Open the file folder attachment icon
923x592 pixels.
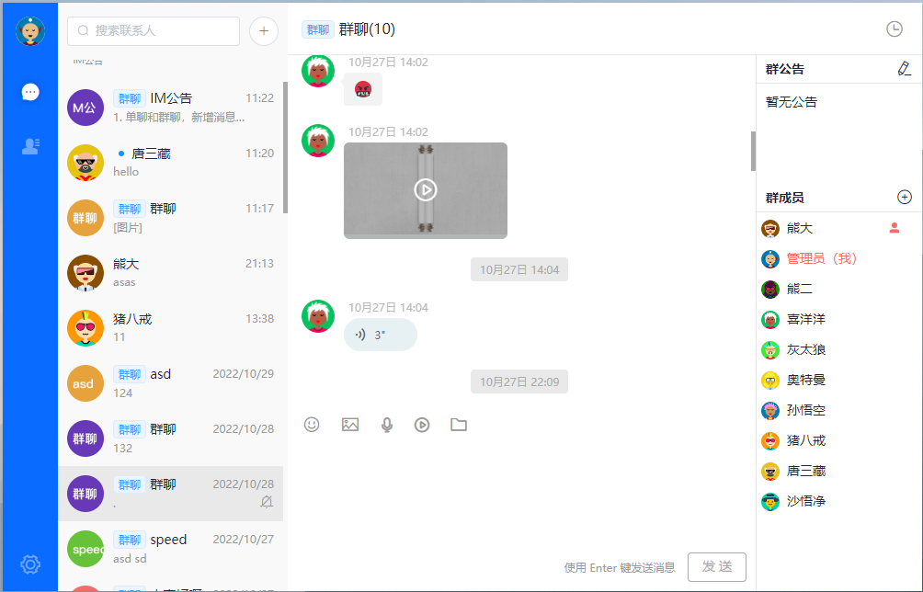(x=459, y=425)
